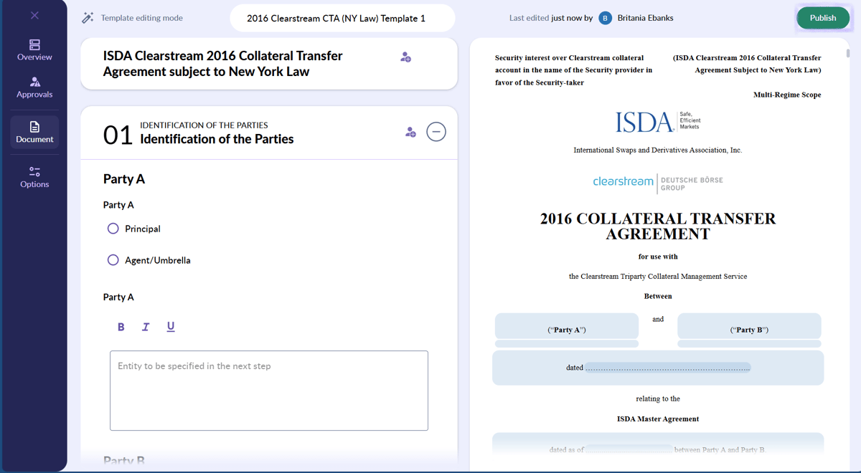Image resolution: width=861 pixels, height=473 pixels.
Task: Open the Options sidebar section
Action: [x=34, y=177]
